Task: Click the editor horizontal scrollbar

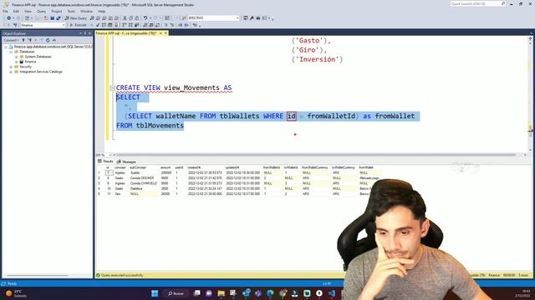Action: tap(316, 155)
